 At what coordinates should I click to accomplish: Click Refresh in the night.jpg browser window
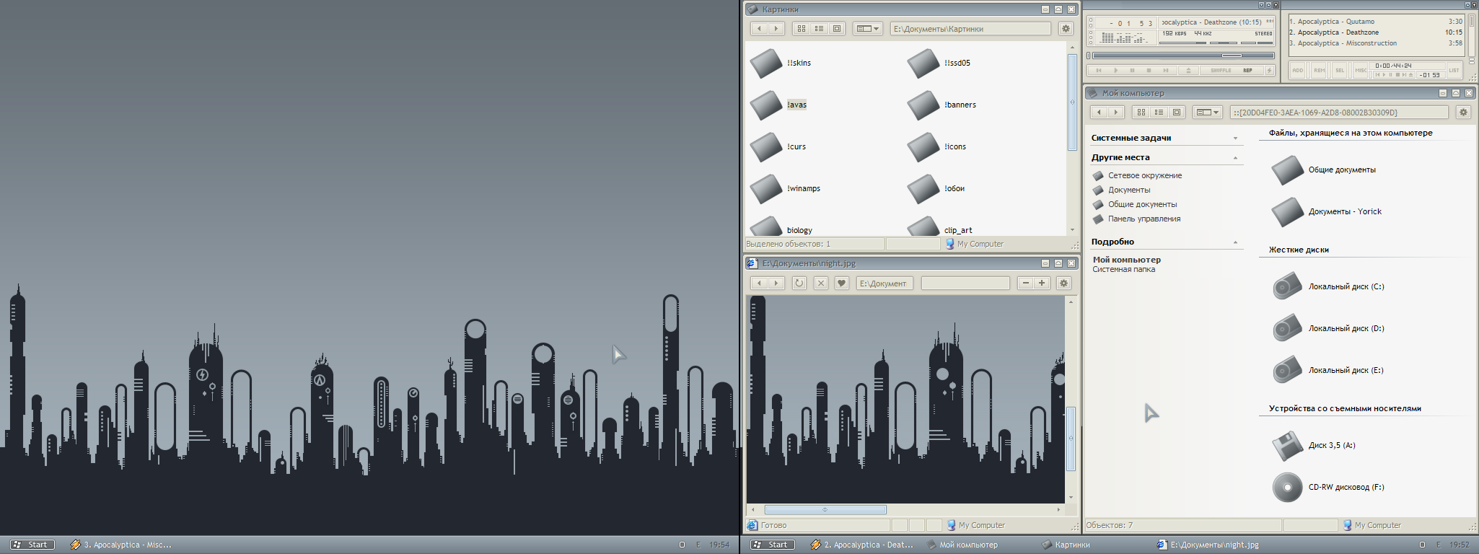coord(799,283)
